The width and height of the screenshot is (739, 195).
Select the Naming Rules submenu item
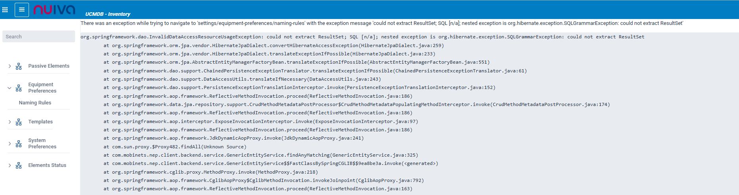click(35, 103)
